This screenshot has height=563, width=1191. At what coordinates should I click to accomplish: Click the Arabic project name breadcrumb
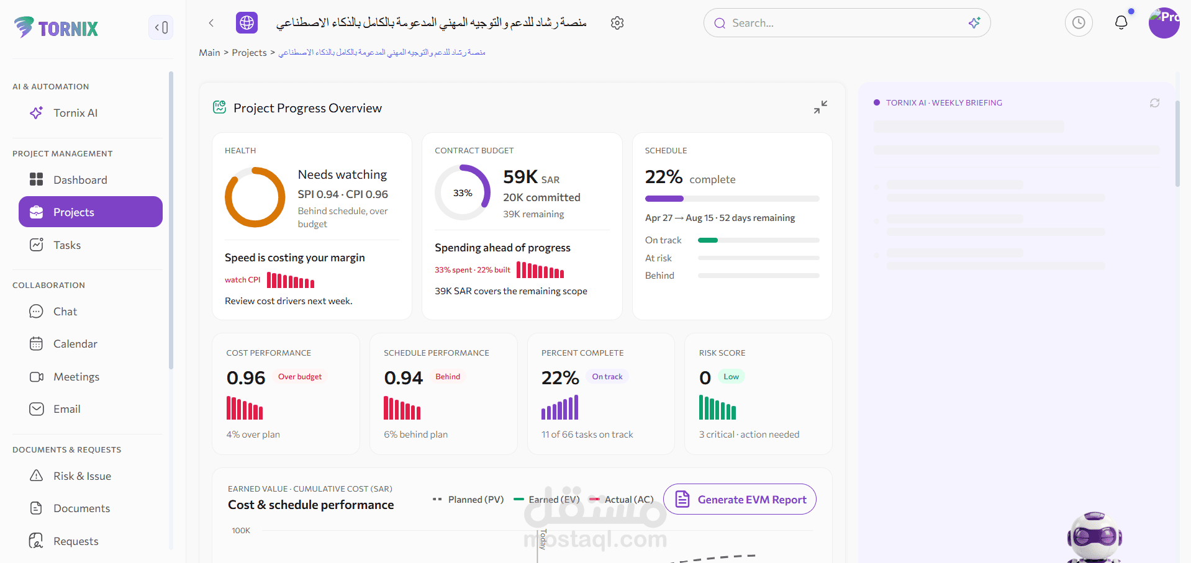pyautogui.click(x=382, y=53)
